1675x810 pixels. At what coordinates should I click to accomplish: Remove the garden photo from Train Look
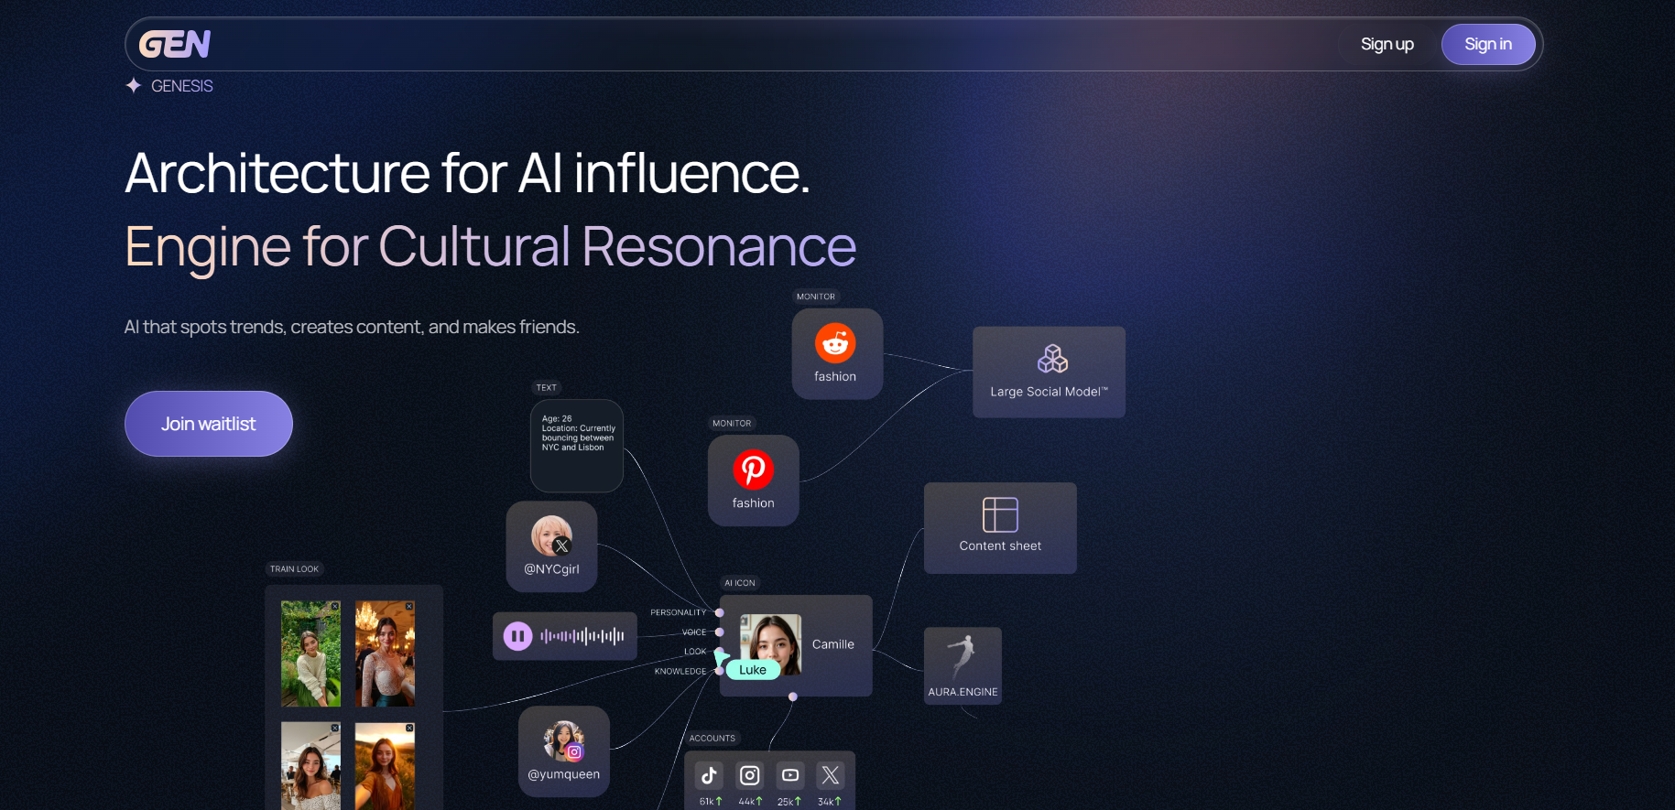pyautogui.click(x=335, y=606)
